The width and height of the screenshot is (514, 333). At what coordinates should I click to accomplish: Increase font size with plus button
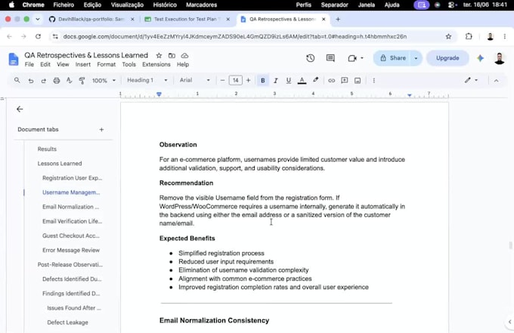(248, 81)
